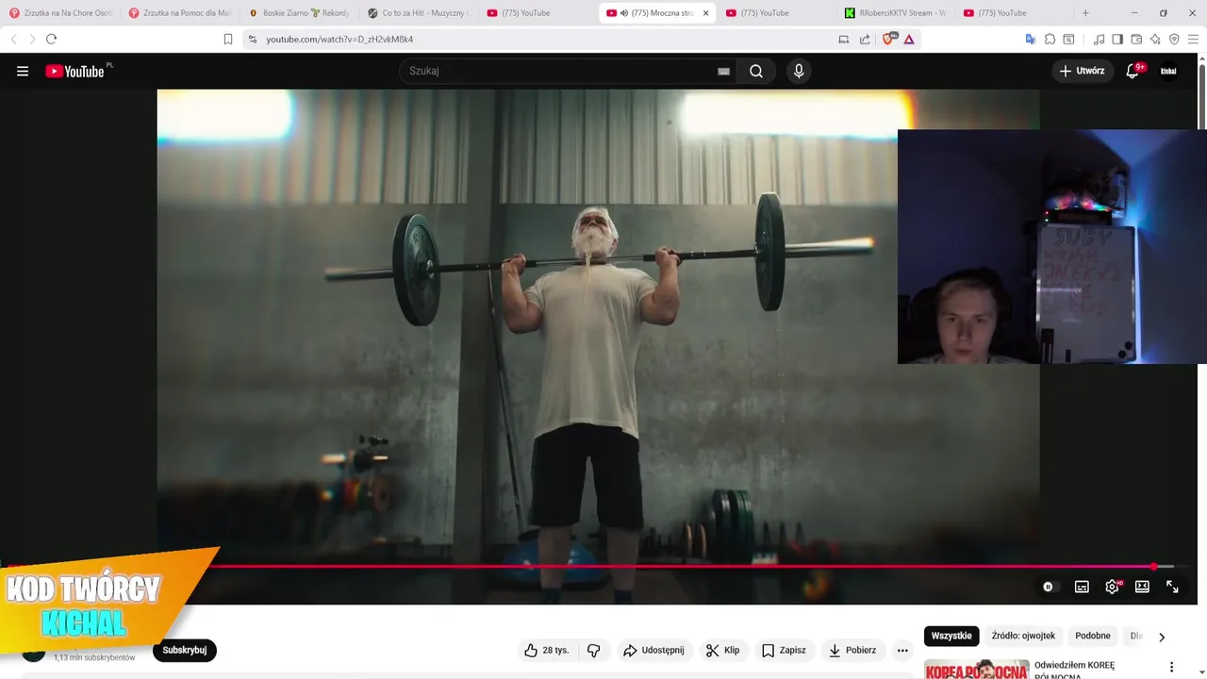The height and width of the screenshot is (679, 1207).
Task: Select the Wszystkie filter chip
Action: click(x=951, y=636)
